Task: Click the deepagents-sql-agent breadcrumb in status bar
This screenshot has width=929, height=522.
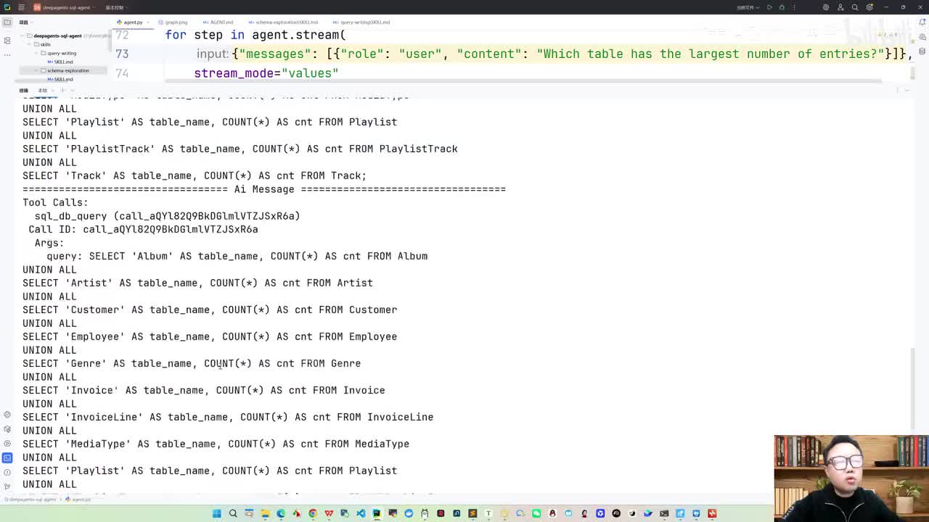Action: click(x=30, y=500)
